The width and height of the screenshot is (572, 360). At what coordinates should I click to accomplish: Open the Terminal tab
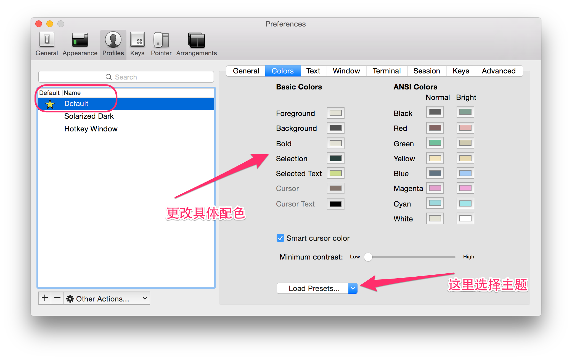pyautogui.click(x=386, y=71)
